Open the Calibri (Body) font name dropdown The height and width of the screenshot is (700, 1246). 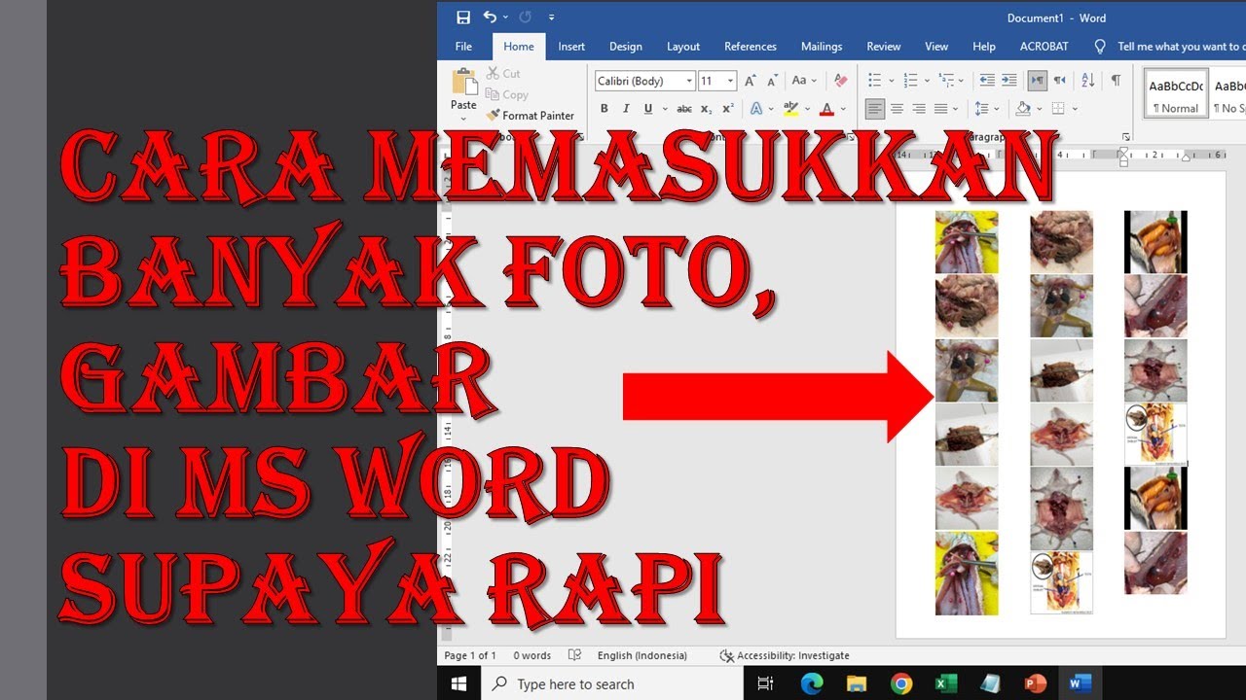pos(689,82)
